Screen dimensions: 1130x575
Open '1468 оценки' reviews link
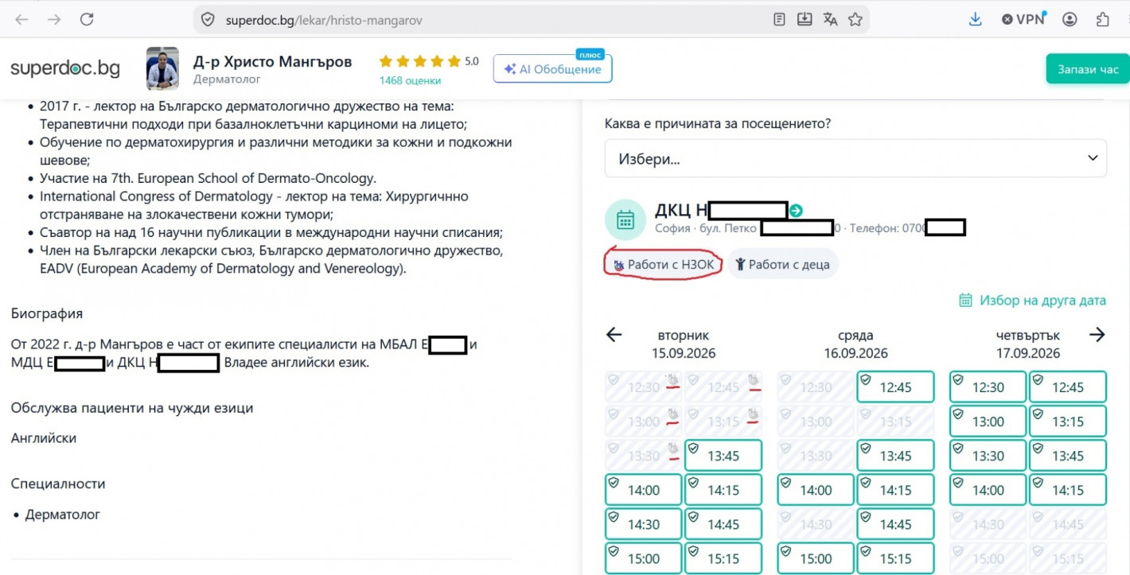coord(410,80)
